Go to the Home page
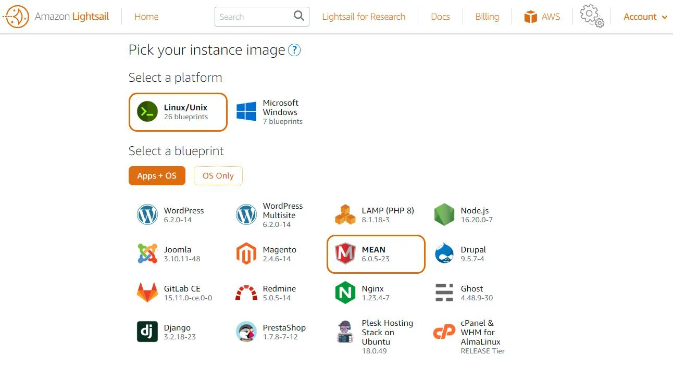Viewport: 673px width, 368px height. [x=146, y=17]
